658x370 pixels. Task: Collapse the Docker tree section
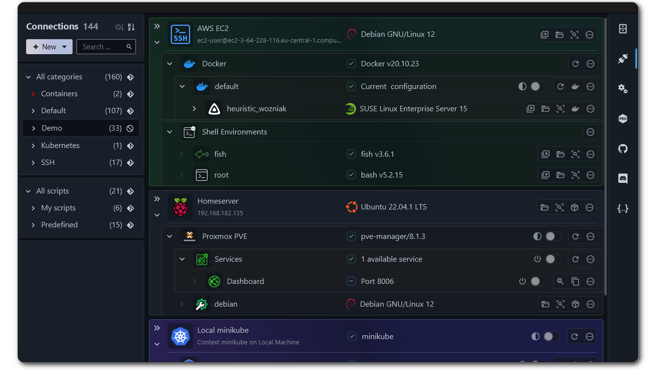(x=169, y=64)
